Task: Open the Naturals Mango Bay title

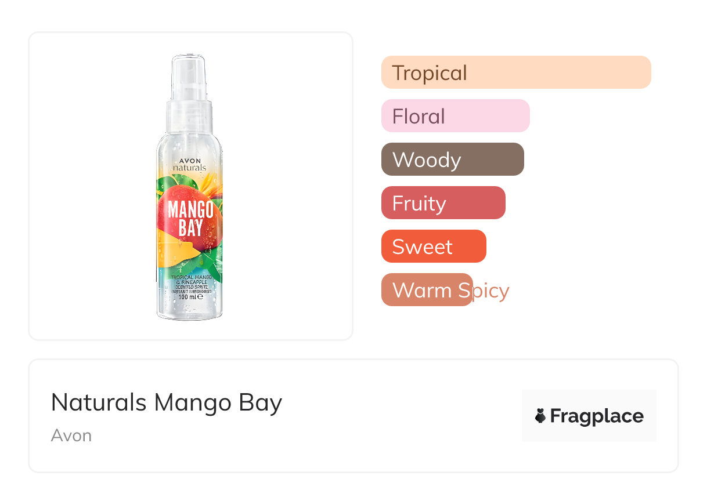Action: (166, 402)
